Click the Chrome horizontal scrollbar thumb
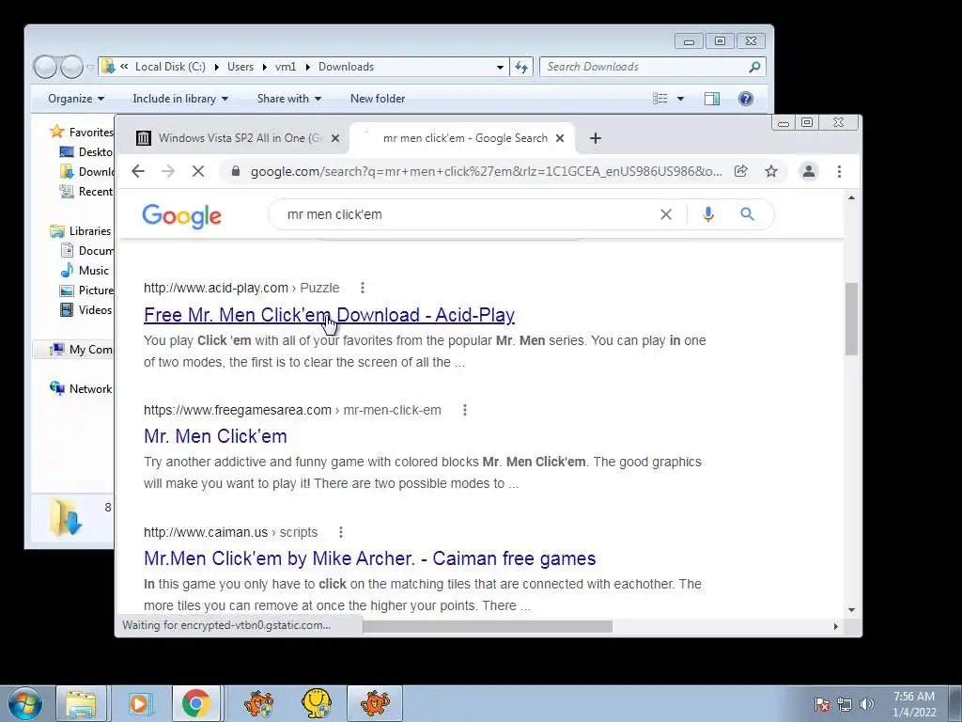962x722 pixels. coord(488,626)
